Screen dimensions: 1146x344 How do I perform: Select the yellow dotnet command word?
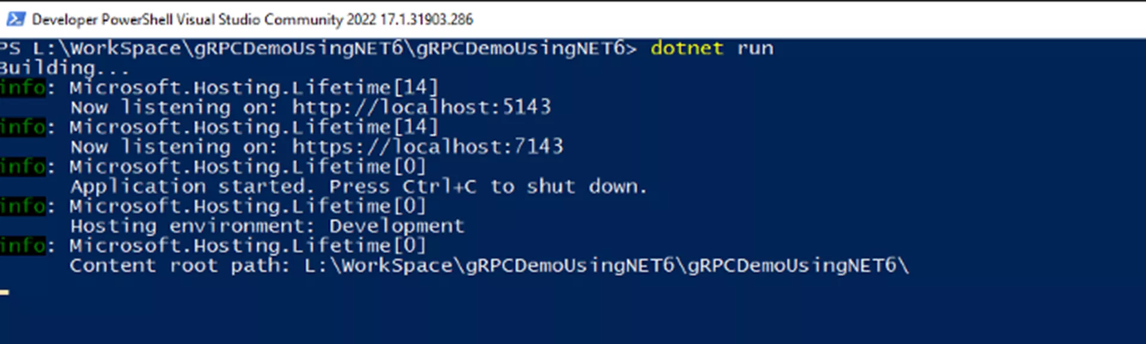686,48
